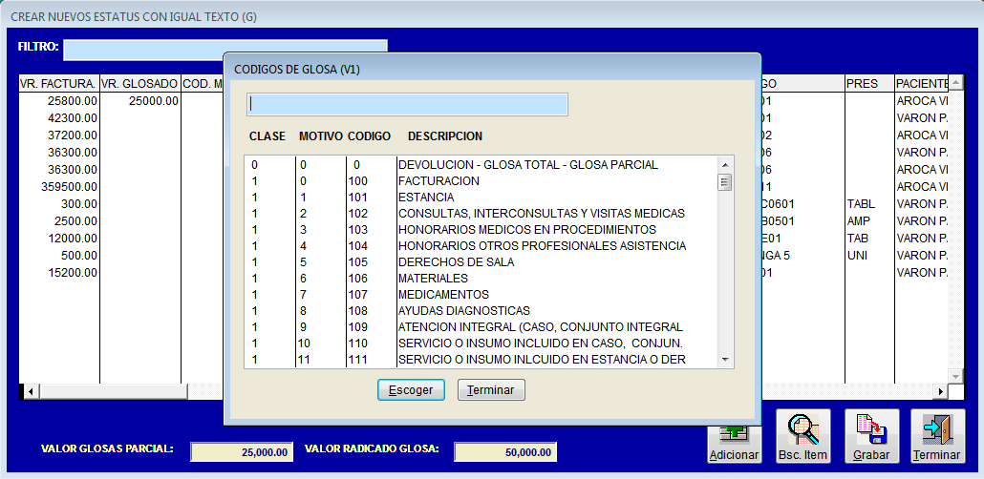
Task: Select HONORARIOS OTROS PROFESIONALES ASISTENCIA row
Action: coord(481,246)
